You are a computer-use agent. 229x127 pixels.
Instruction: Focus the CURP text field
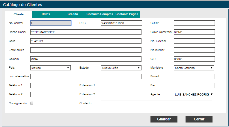(194, 23)
